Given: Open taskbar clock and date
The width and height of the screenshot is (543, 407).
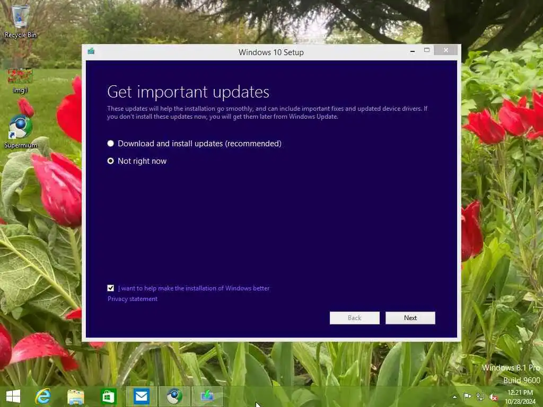Looking at the screenshot, I should [x=520, y=397].
